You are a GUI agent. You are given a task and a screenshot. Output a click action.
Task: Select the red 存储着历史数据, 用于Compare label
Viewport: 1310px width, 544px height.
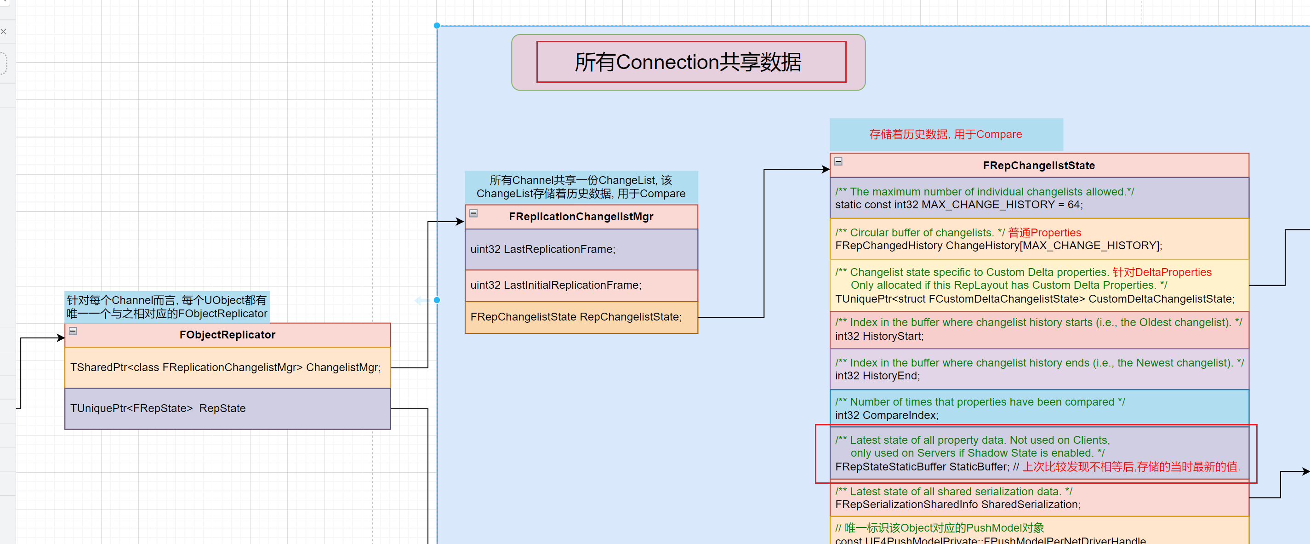945,134
